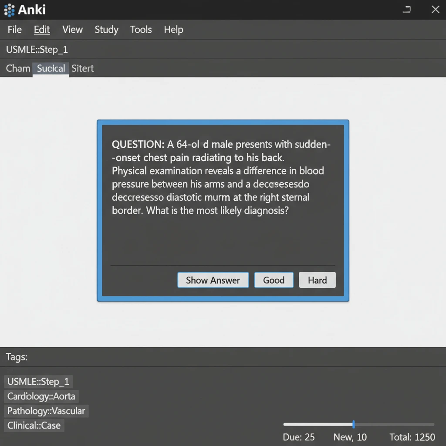
Task: Close the Anki window
Action: [435, 10]
